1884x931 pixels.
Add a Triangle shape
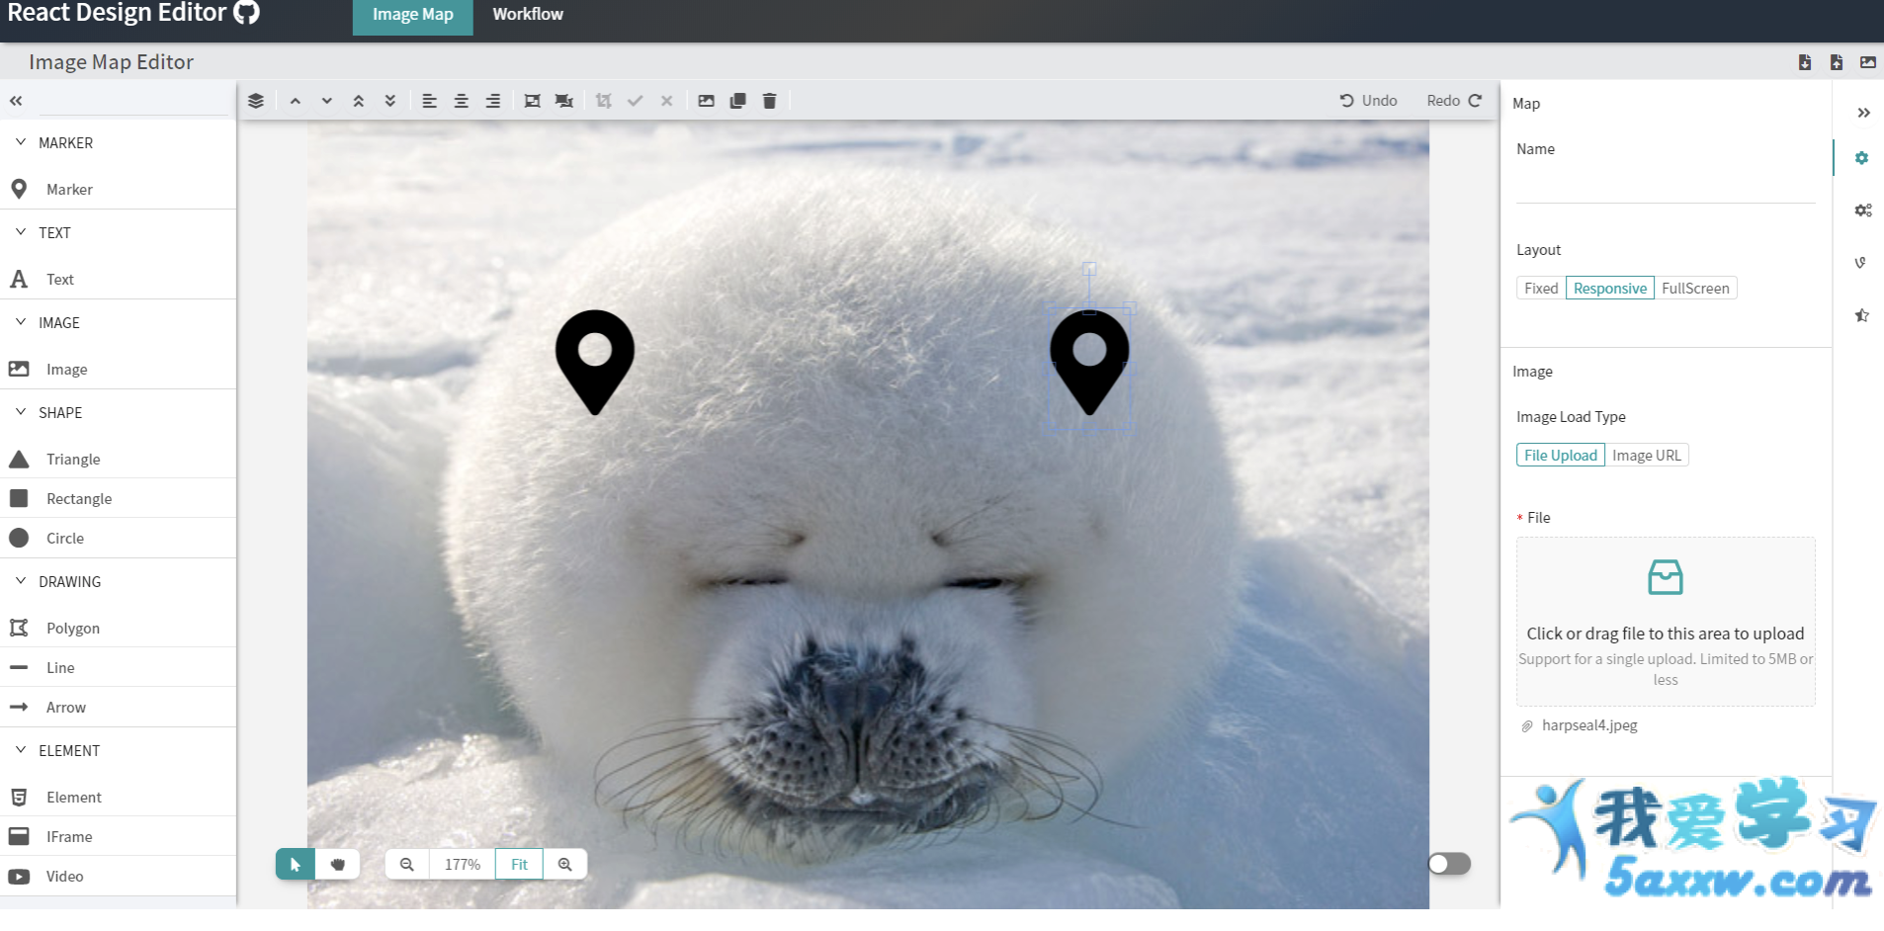118,459
